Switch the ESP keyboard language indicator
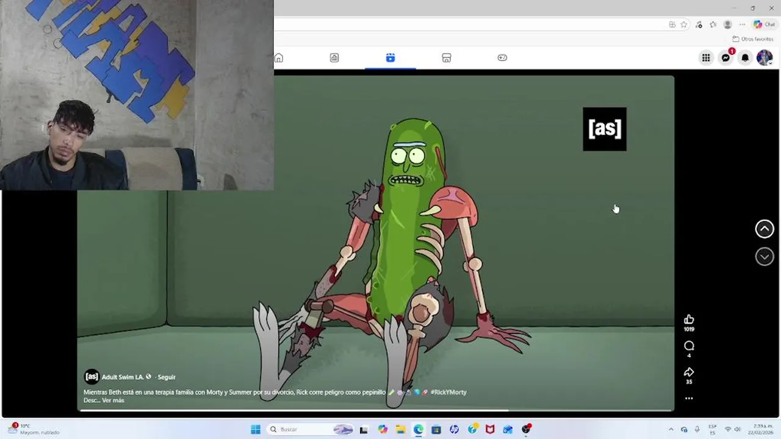Viewport: 781px width, 439px height. [x=712, y=429]
